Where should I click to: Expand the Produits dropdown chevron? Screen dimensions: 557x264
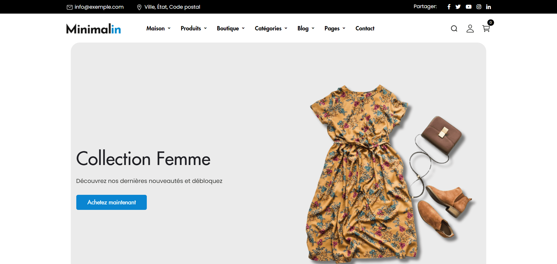coord(205,28)
